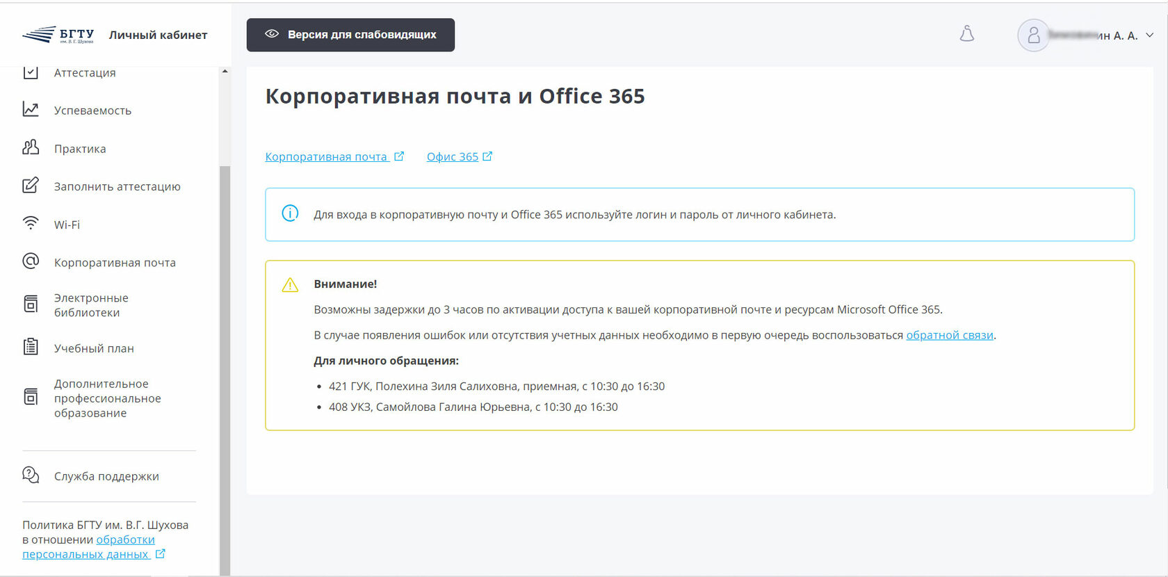
Task: Select Корпоративная почта sidebar item
Action: tap(115, 263)
